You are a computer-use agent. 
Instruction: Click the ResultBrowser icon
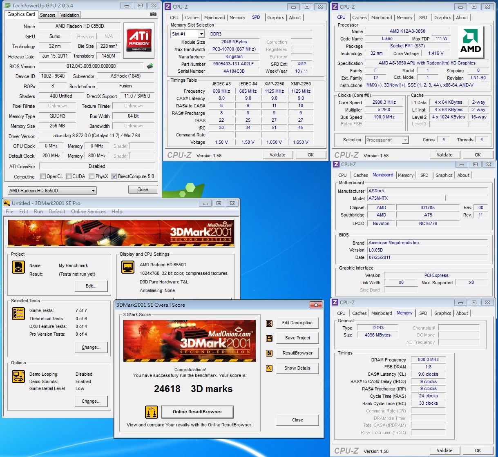click(x=269, y=353)
